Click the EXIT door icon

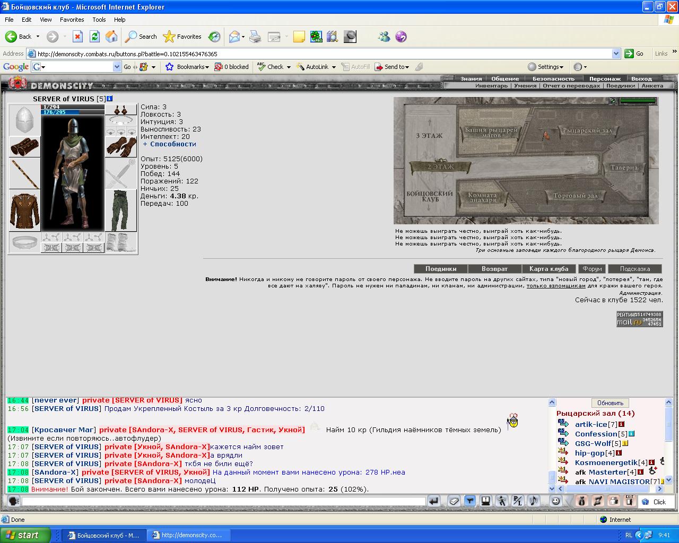pyautogui.click(x=630, y=501)
